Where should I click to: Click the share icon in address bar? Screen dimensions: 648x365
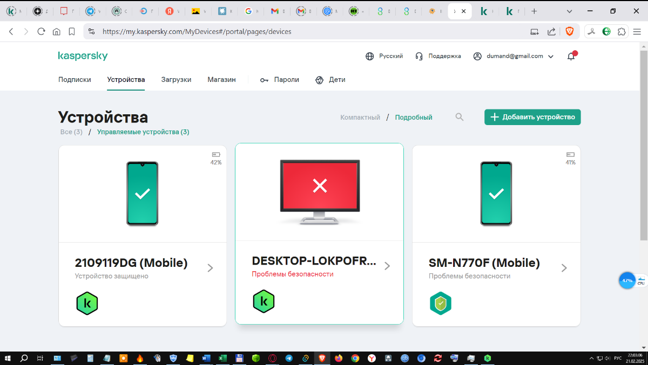pos(551,31)
